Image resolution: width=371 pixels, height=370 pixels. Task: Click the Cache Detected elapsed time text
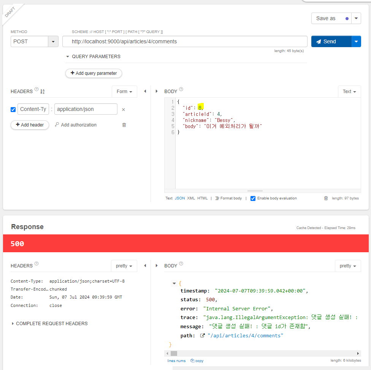[x=326, y=228]
